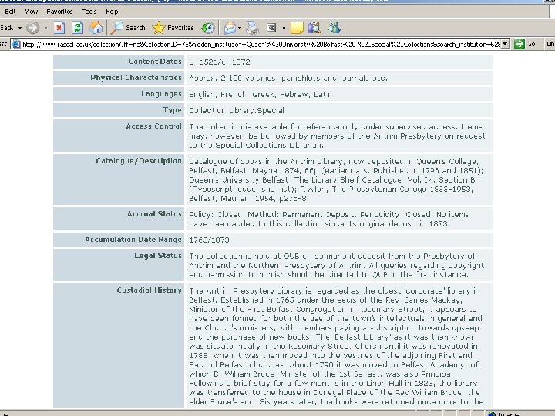Select the Type row label
This screenshot has width=555, height=416.
click(173, 110)
